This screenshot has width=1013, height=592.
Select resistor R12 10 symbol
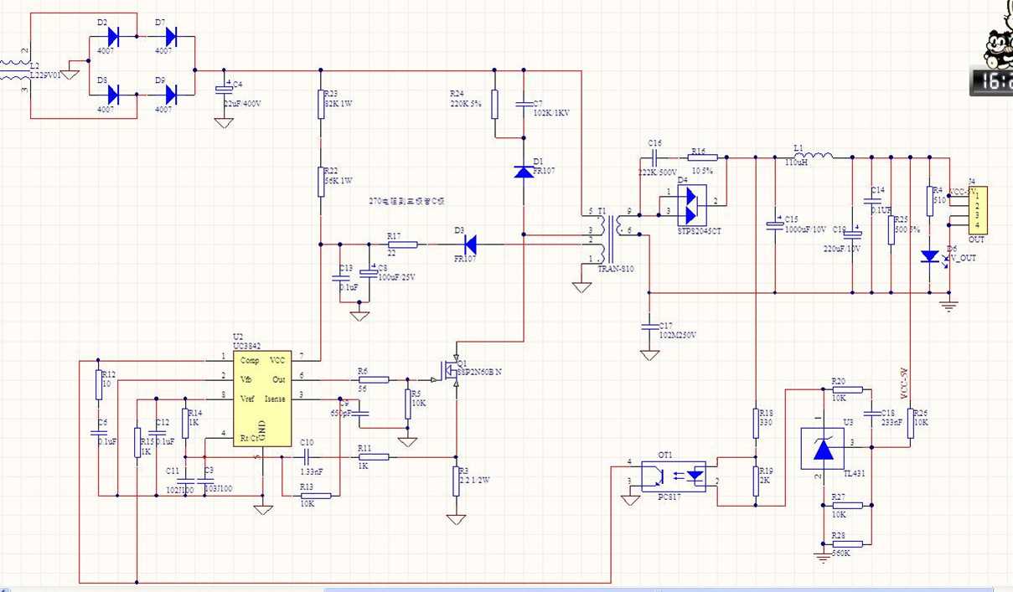click(99, 384)
